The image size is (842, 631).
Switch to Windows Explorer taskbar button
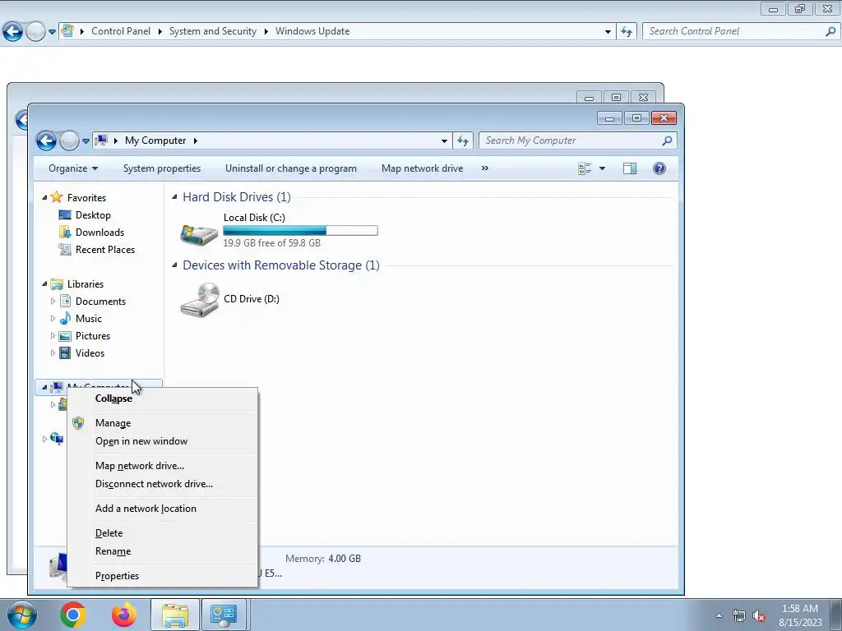click(175, 615)
